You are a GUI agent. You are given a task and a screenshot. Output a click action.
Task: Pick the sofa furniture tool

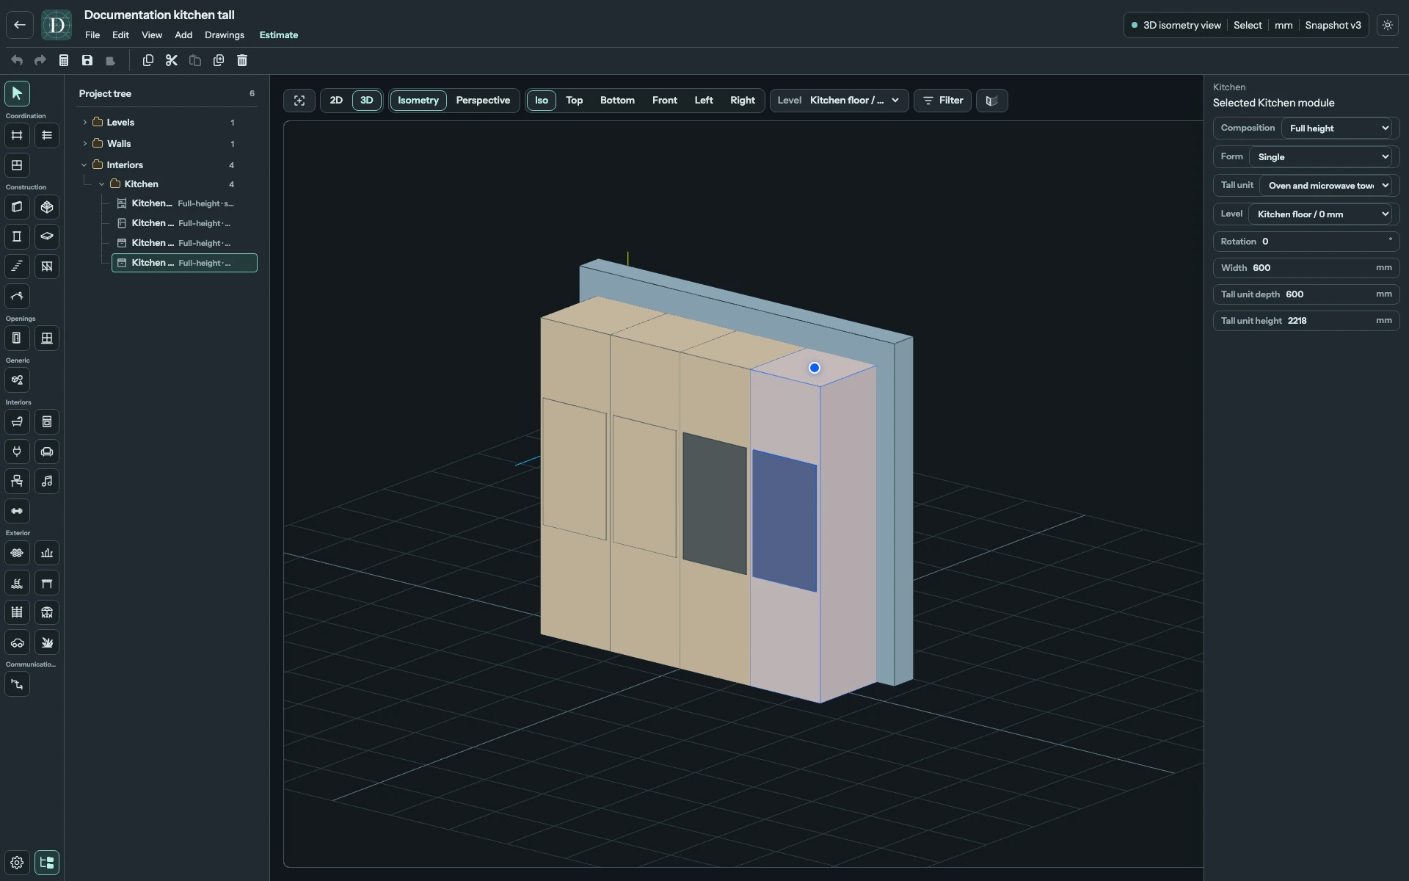[47, 452]
